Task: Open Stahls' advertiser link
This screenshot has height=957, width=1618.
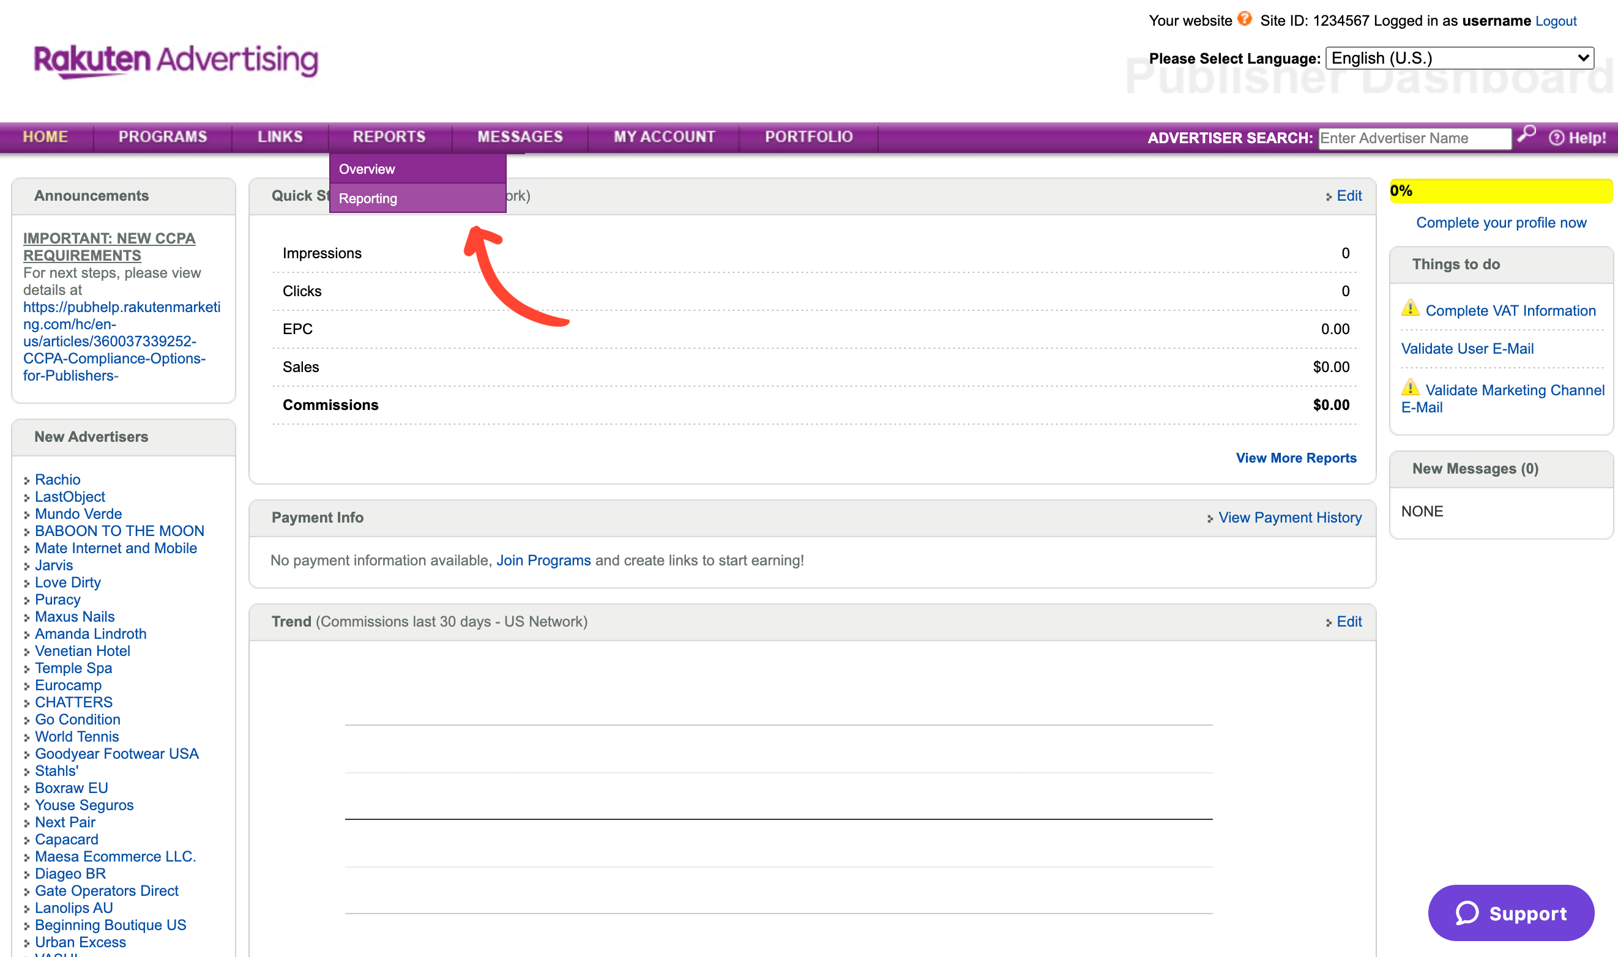Action: click(57, 770)
